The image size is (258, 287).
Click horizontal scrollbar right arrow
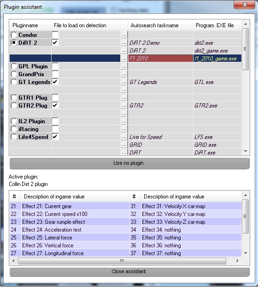(237, 261)
